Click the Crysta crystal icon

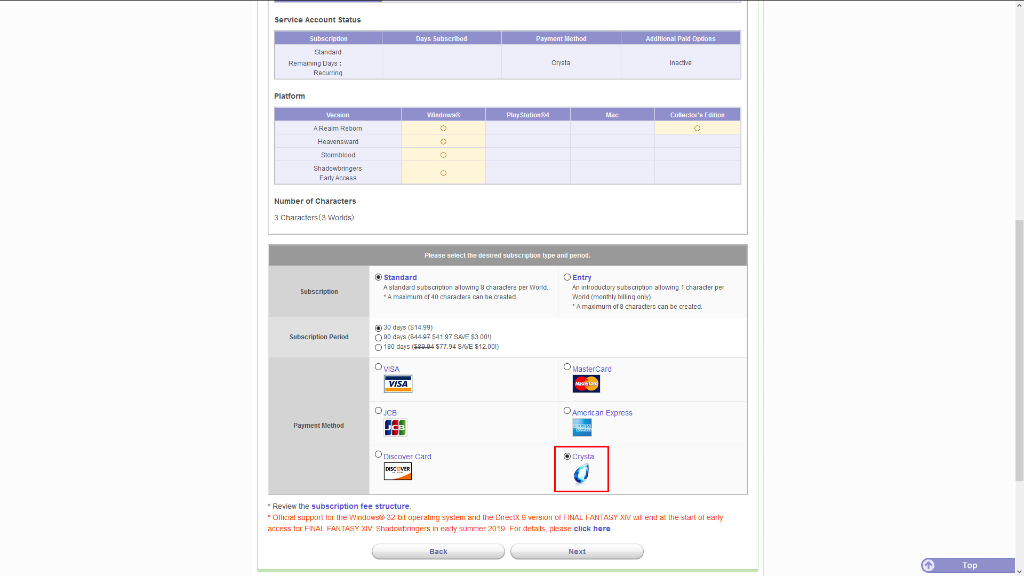coord(581,473)
